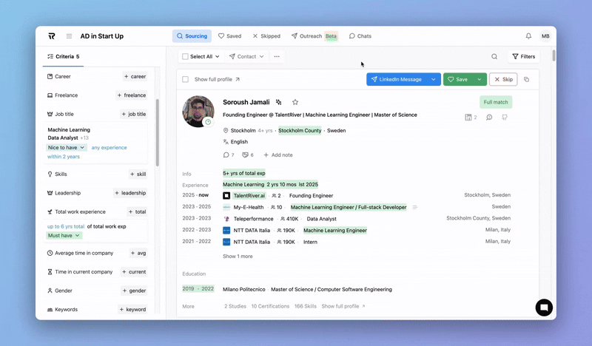
Task: Check the Select All checkbox
Action: pos(185,56)
